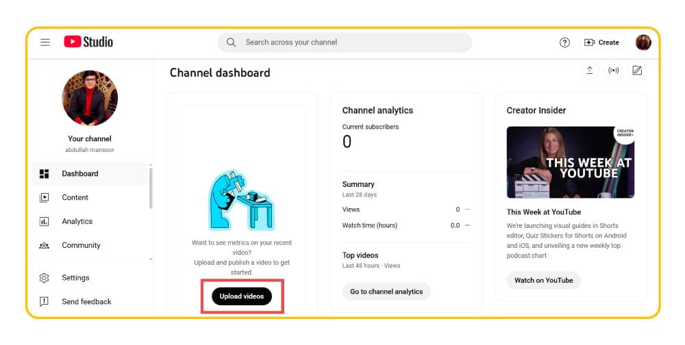Click the Analytics bar chart icon
Viewport: 685px width, 345px height.
click(x=44, y=221)
